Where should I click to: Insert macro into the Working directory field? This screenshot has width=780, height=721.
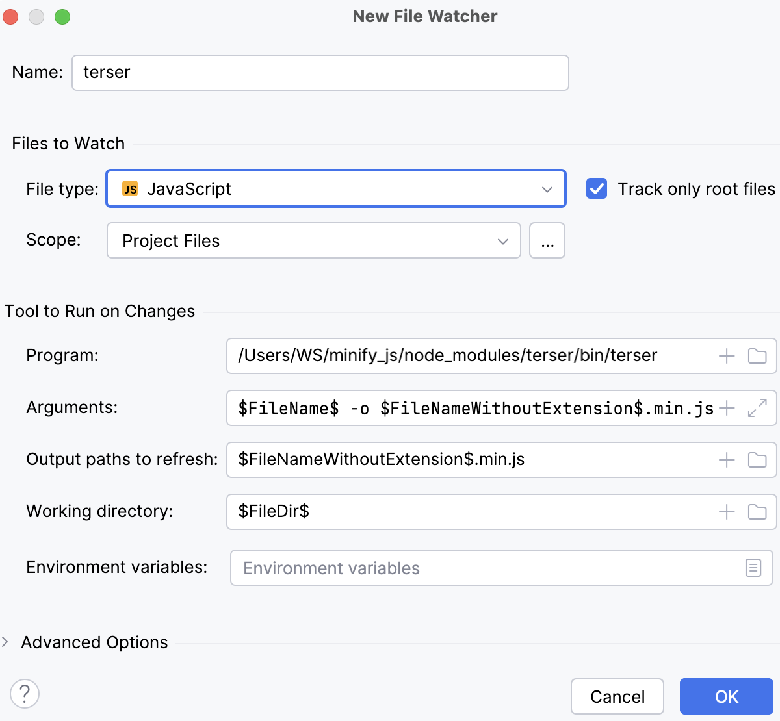click(725, 512)
